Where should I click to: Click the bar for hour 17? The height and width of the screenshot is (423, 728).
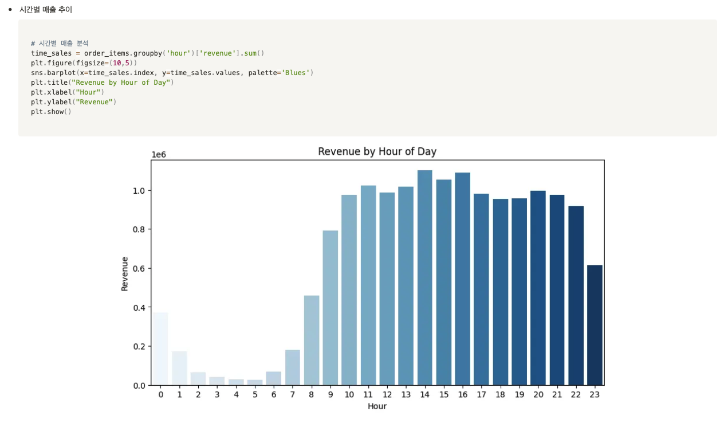(482, 289)
